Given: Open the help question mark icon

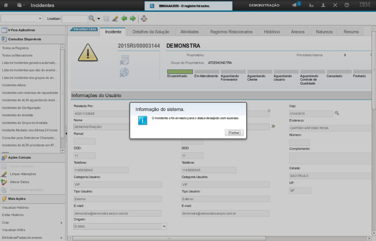Looking at the screenshot, I should click(347, 5).
